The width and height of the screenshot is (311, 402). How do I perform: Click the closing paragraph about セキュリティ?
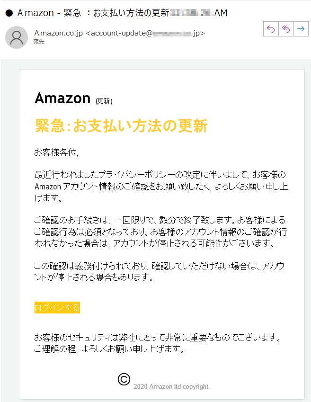point(158,343)
